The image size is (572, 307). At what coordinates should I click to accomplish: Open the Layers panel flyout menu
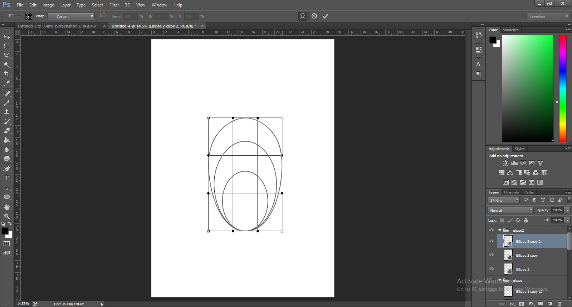tap(568, 192)
